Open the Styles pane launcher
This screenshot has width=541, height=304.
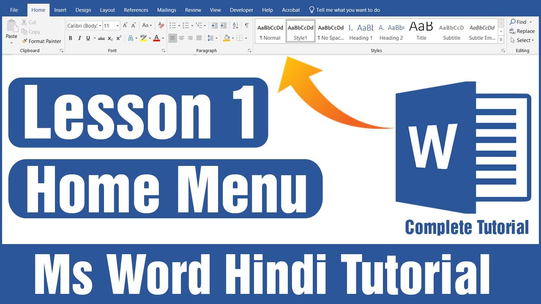(503, 51)
